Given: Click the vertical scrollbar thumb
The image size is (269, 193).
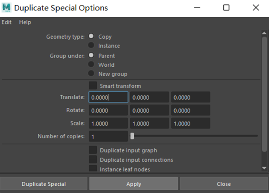Looking at the screenshot, I should pos(264,94).
